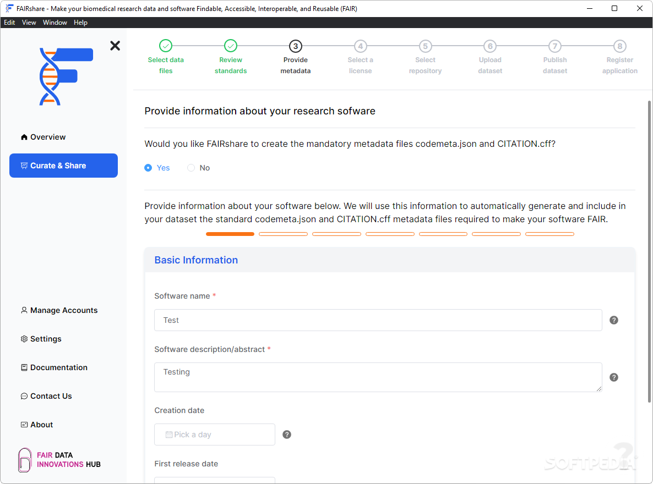The height and width of the screenshot is (484, 653).
Task: Open the Documentation page
Action: (64, 367)
